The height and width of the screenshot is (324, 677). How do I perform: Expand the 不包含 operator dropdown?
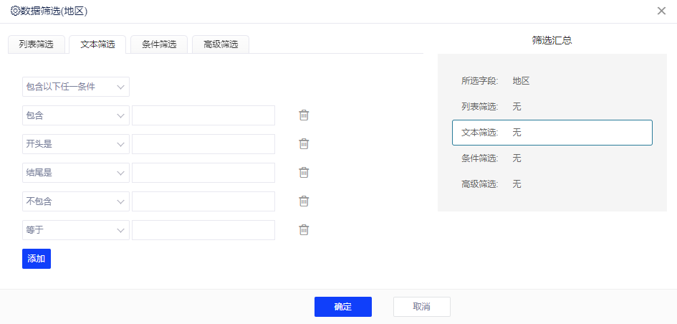pos(75,201)
